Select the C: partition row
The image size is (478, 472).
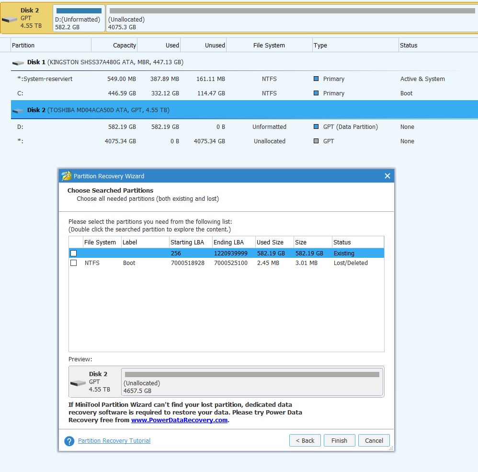pyautogui.click(x=244, y=93)
